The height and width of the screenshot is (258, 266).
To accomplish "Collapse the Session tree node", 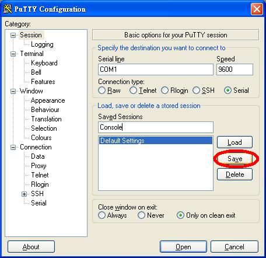I will (13, 35).
